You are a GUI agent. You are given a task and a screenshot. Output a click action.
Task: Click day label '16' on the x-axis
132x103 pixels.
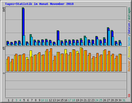pos(66,100)
